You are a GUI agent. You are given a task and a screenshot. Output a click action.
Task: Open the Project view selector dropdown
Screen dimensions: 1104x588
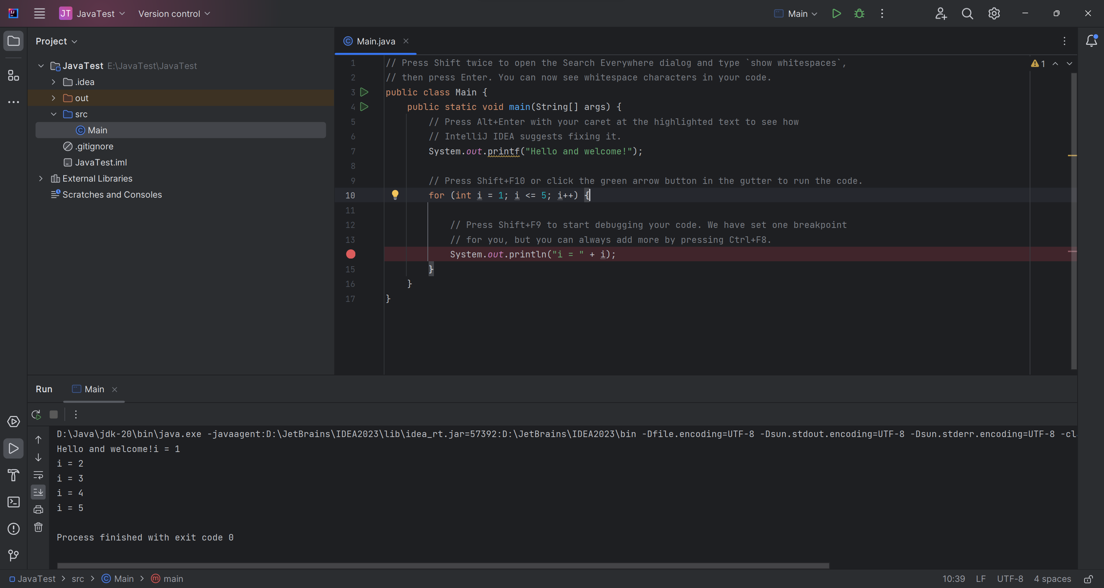pyautogui.click(x=56, y=41)
